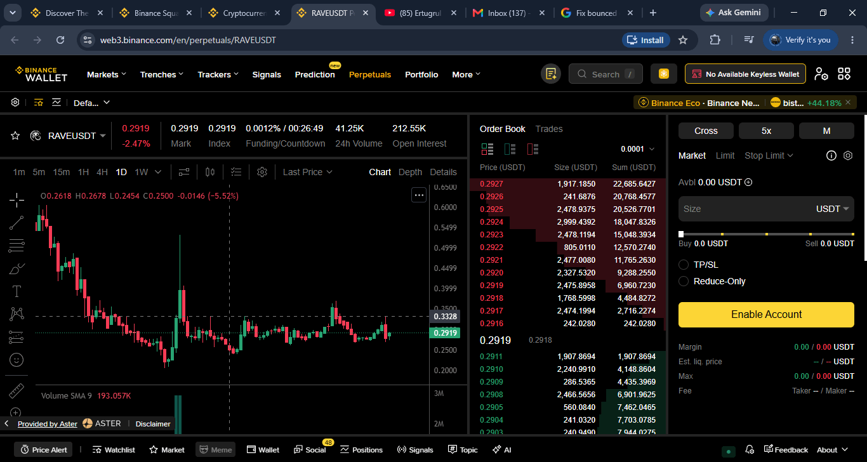Open the 0.0001 price precision dropdown

tap(638, 149)
